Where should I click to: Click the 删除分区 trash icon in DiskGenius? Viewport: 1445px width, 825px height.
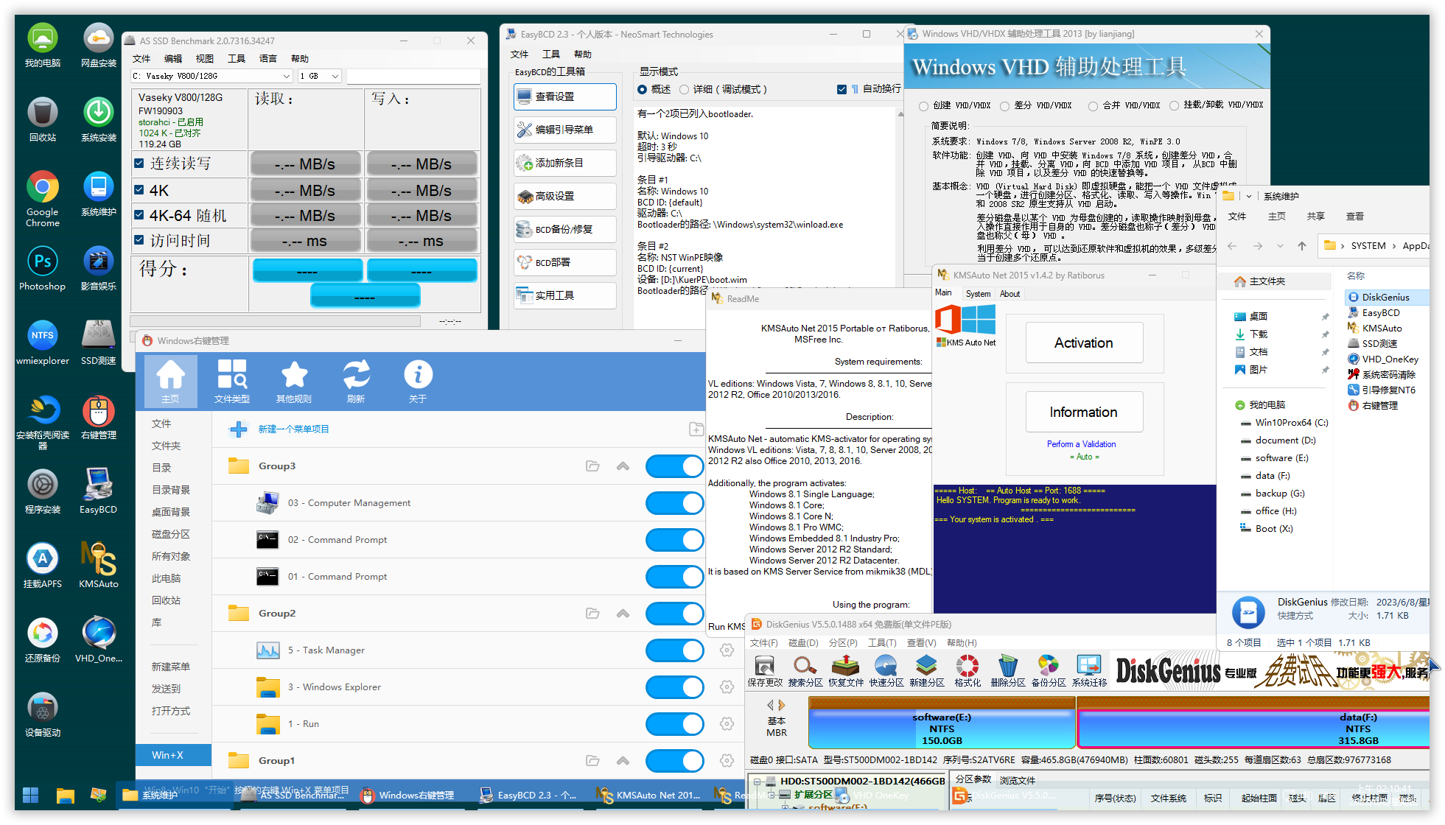[1007, 670]
